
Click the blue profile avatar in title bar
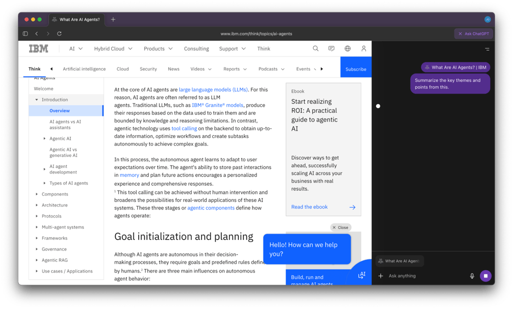[x=487, y=19]
